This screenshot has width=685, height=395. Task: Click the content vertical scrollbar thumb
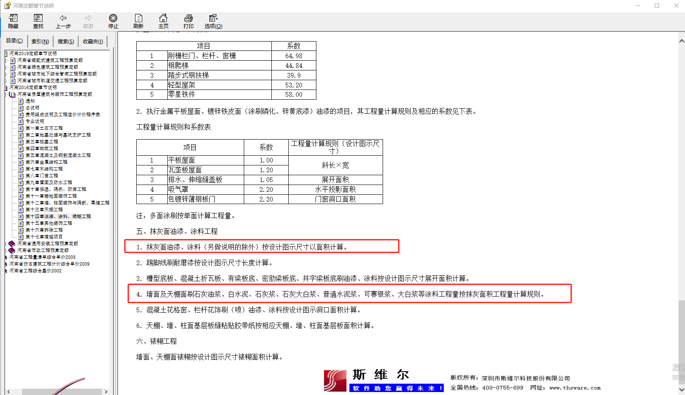tap(681, 342)
